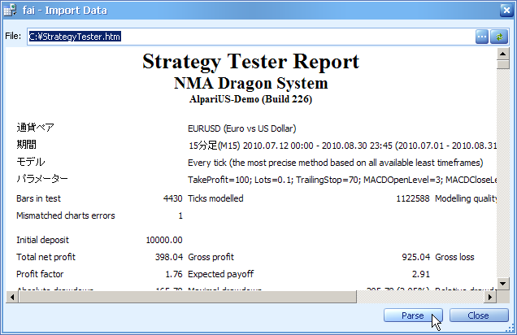The width and height of the screenshot is (517, 335).
Task: Click the '期間' label
Action: coord(26,145)
